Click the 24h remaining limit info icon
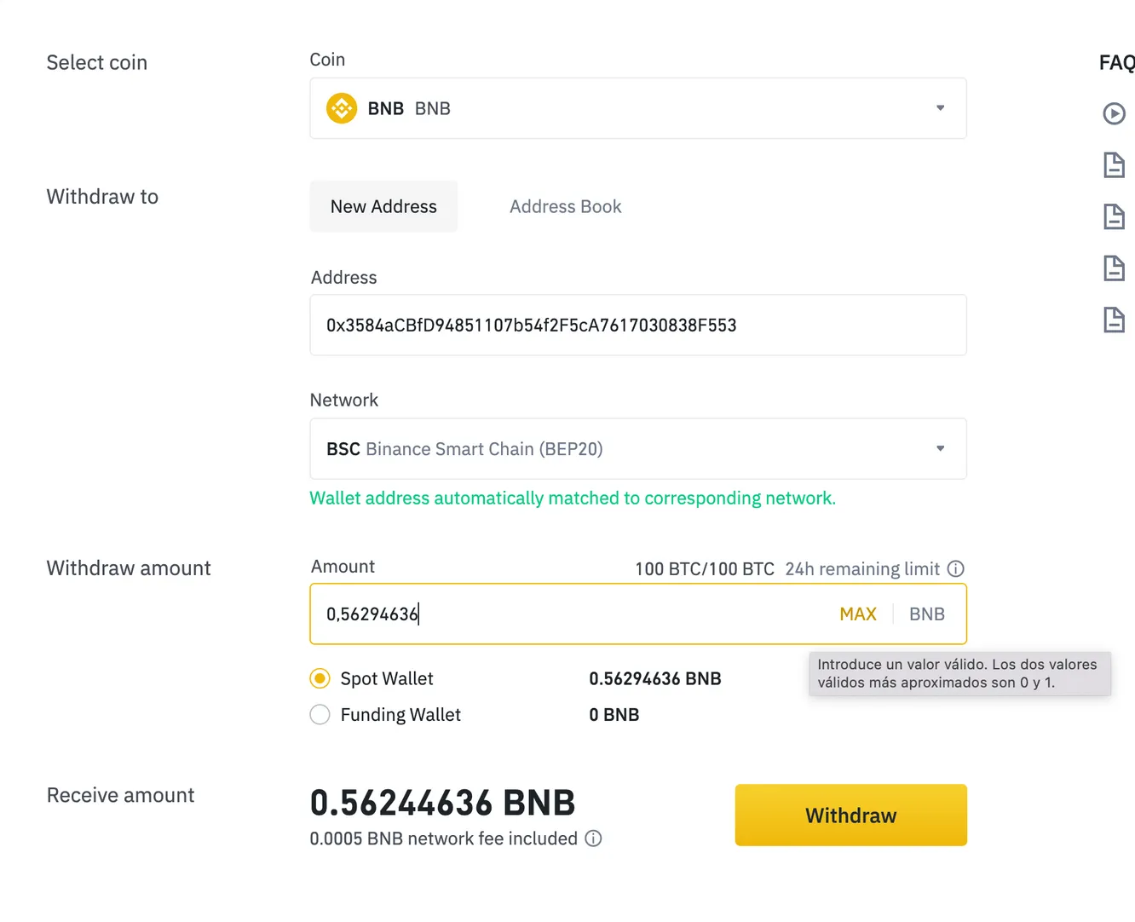This screenshot has height=922, width=1135. click(956, 568)
